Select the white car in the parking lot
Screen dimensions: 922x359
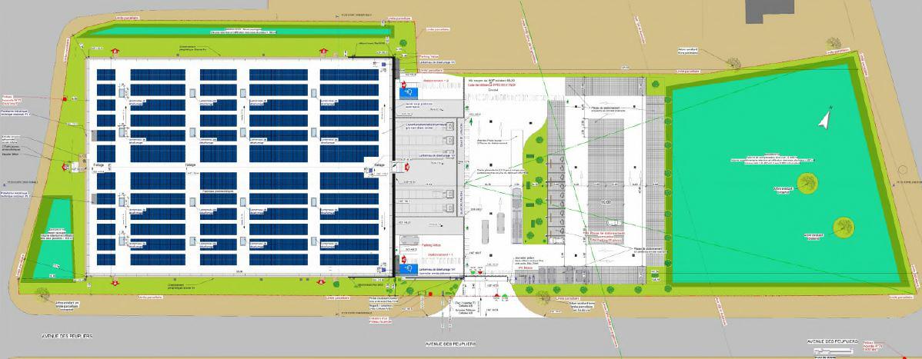coord(614,223)
